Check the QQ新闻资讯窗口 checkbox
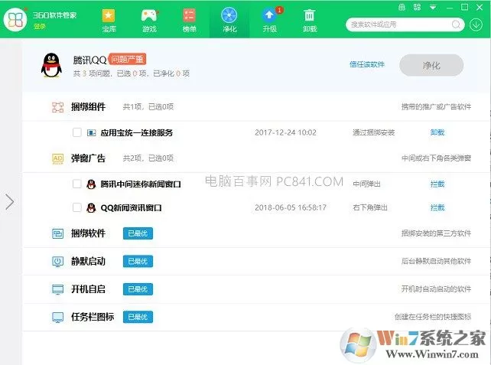The width and height of the screenshot is (491, 365). click(76, 207)
